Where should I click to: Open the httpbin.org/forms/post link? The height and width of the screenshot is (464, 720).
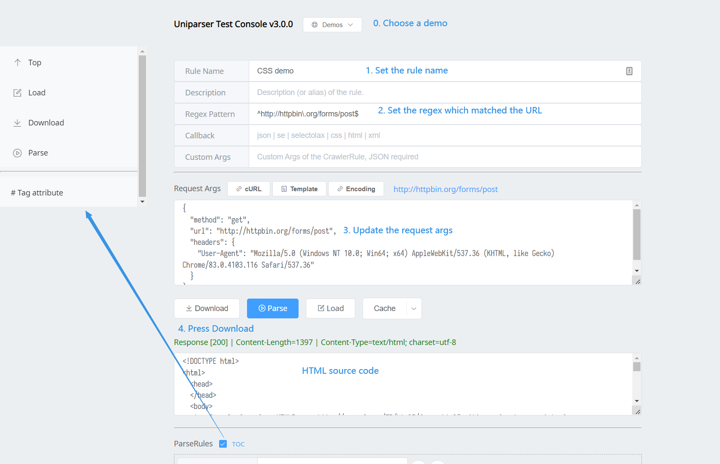tap(445, 189)
